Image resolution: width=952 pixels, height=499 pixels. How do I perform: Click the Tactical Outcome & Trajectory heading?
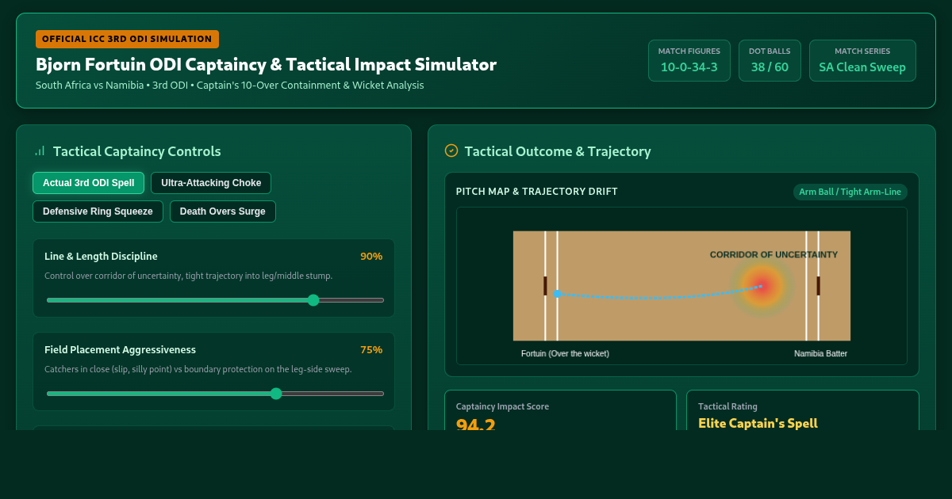[x=558, y=150]
